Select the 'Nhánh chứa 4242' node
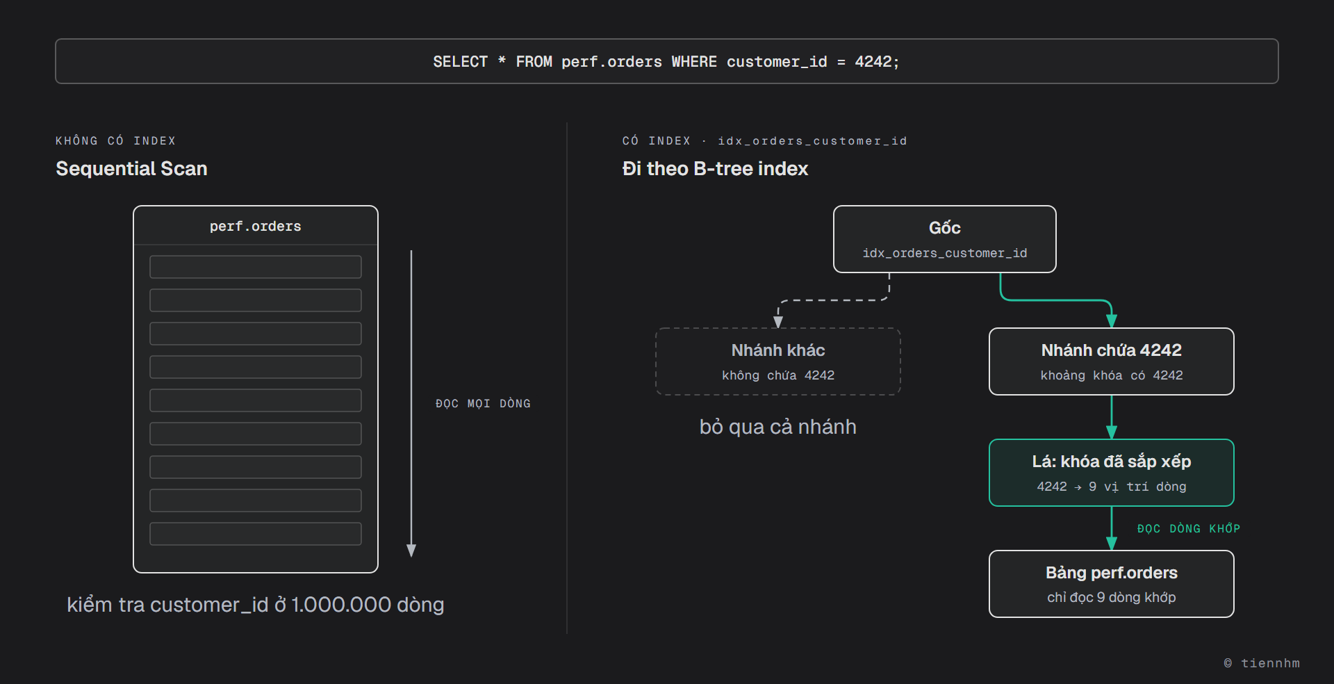The height and width of the screenshot is (684, 1334). 1112,361
